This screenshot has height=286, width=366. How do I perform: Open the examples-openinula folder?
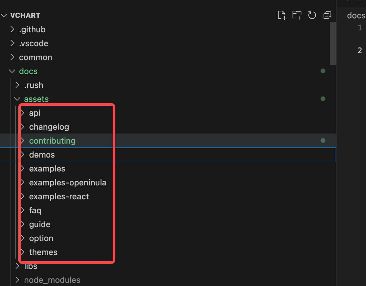pos(68,183)
